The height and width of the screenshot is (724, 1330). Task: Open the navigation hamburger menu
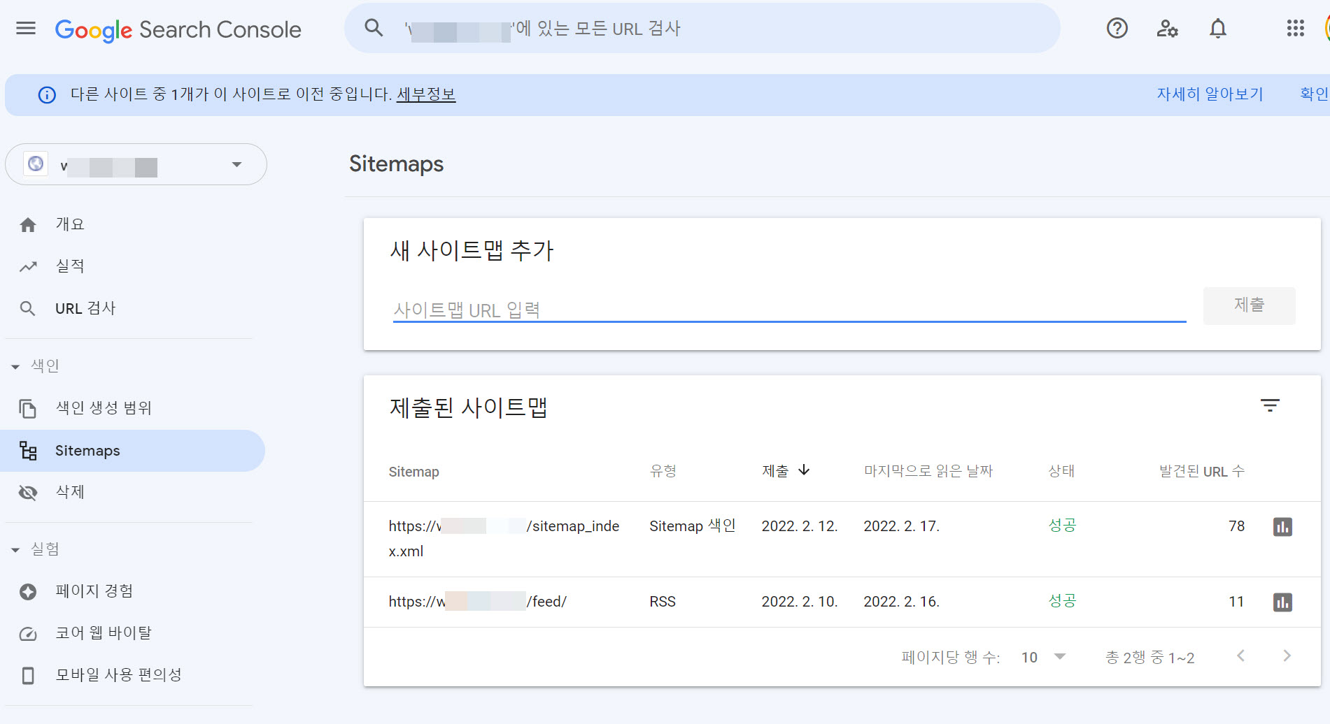[x=26, y=28]
